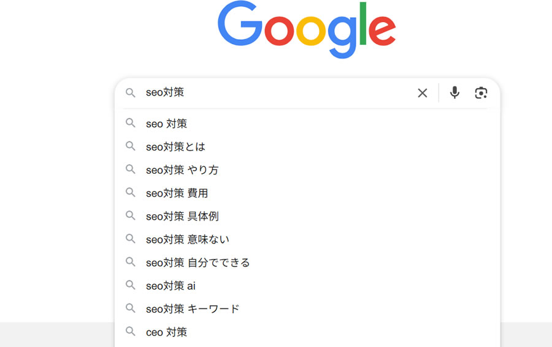Choose the 'seo対策とは' suggestion
The image size is (552, 347).
tap(307, 147)
